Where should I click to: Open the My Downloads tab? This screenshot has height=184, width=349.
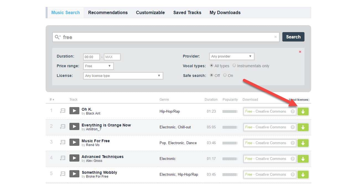tap(225, 12)
